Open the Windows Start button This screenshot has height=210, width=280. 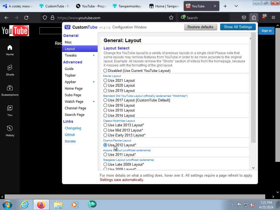(7, 205)
